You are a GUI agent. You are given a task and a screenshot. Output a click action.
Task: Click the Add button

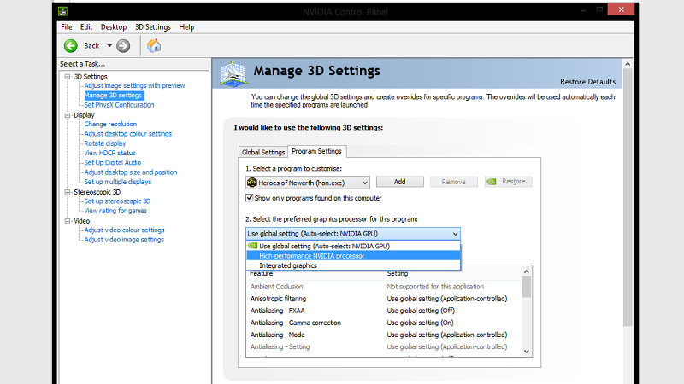pos(400,182)
